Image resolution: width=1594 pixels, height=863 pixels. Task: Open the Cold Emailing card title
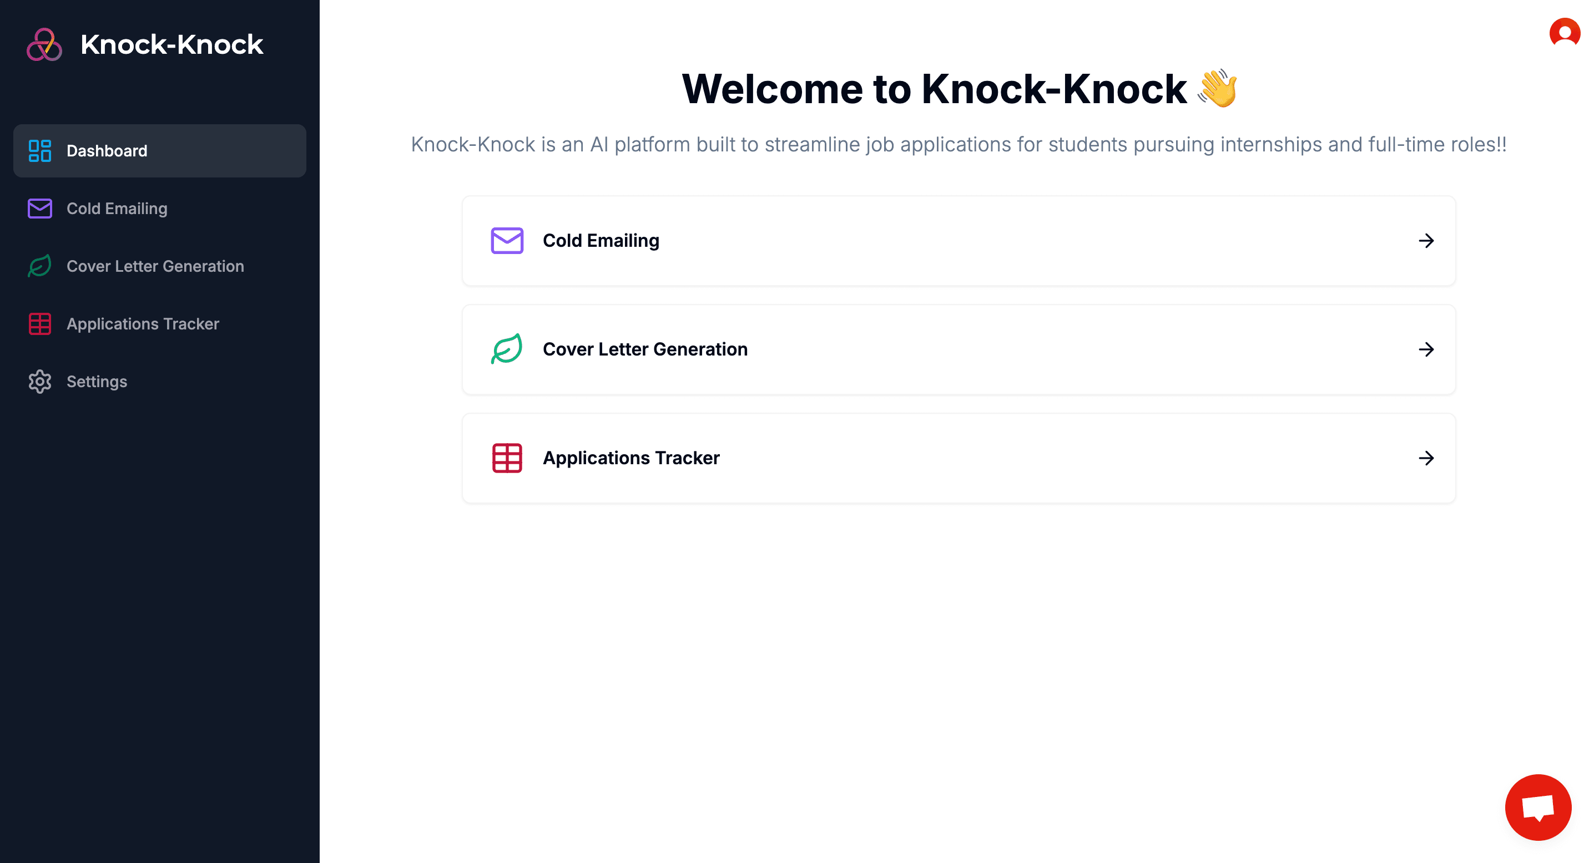coord(601,241)
